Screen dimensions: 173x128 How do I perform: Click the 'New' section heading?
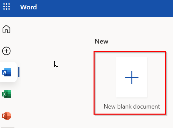[x=101, y=41]
